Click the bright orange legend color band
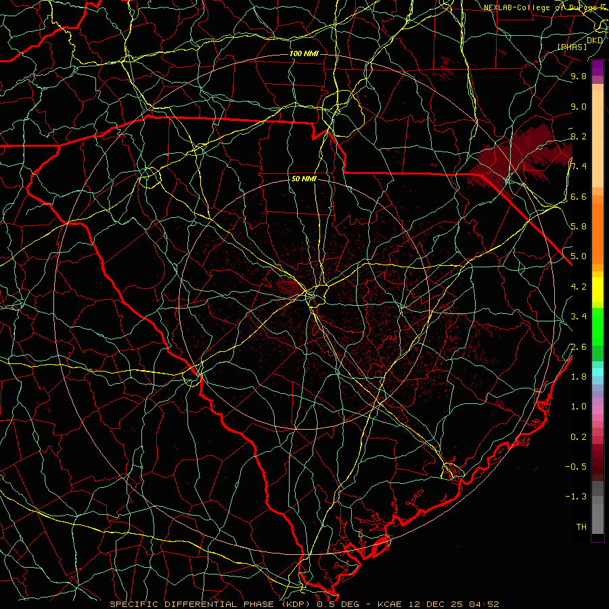Screen dimensions: 609x609 (x=597, y=234)
